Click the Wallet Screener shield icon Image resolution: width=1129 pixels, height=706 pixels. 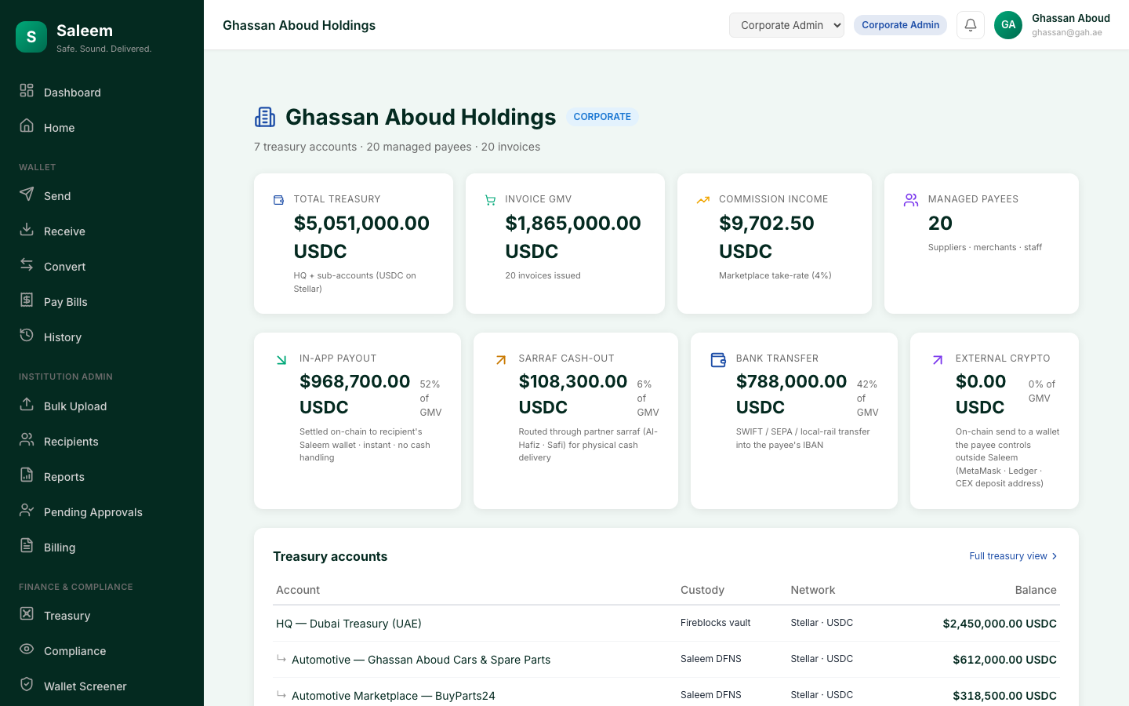point(27,684)
